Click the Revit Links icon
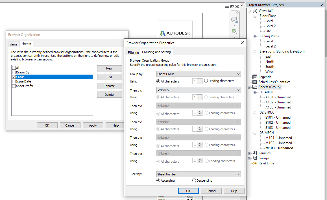Viewport: 327px width, 200px height. (x=255, y=163)
